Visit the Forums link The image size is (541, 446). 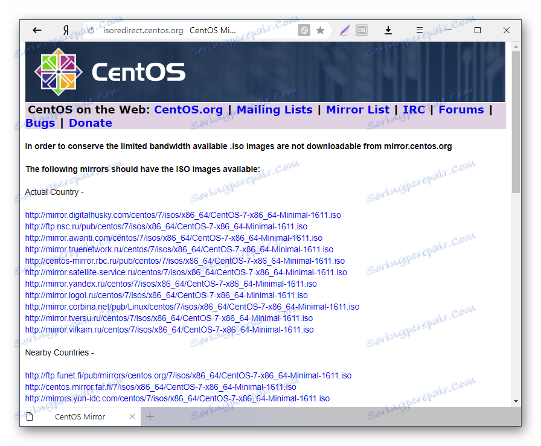coord(461,109)
